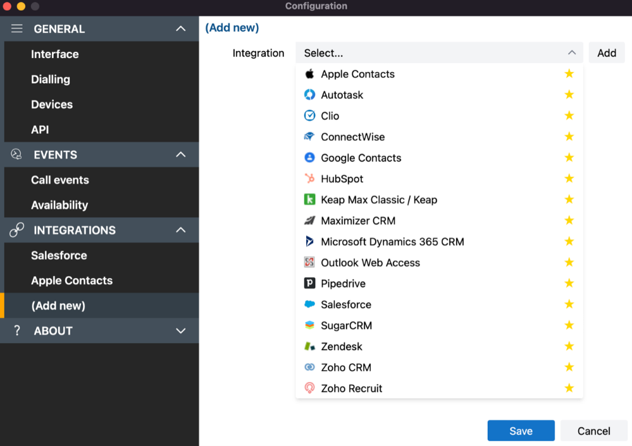Expand the ABOUT section chevron
The image size is (632, 446).
tap(181, 331)
